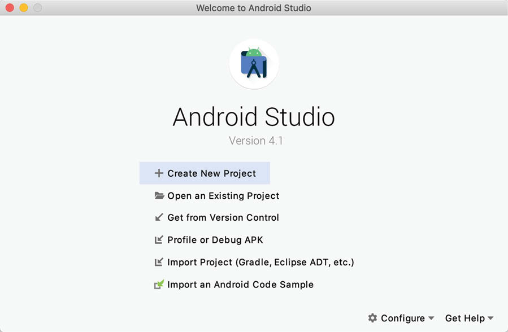The height and width of the screenshot is (332, 508).
Task: Open the Get Help menu label
Action: (465, 318)
